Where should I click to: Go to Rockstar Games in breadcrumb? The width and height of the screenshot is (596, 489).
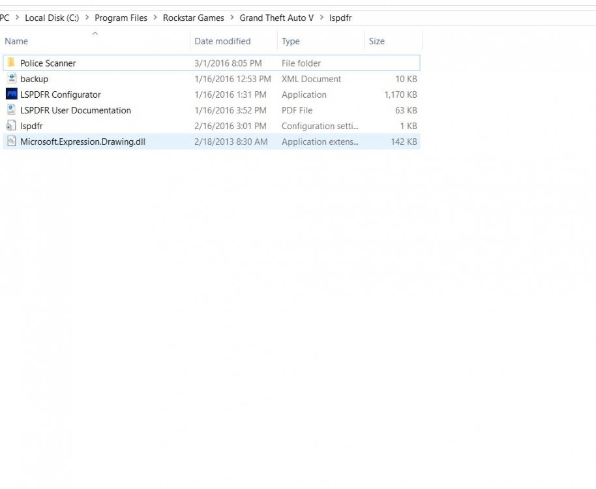point(194,18)
